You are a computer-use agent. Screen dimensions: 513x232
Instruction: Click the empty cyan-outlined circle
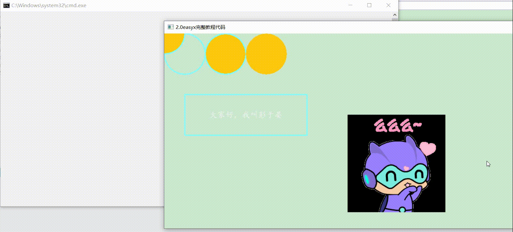point(185,54)
